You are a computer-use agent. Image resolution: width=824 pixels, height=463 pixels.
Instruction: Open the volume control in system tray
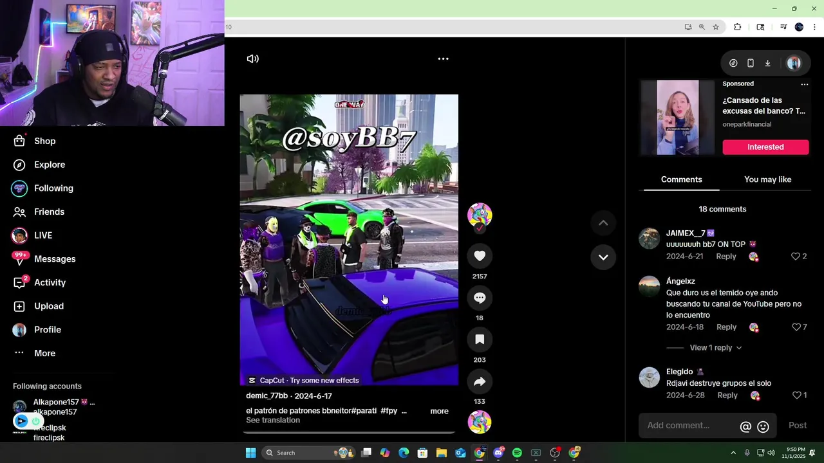(771, 453)
